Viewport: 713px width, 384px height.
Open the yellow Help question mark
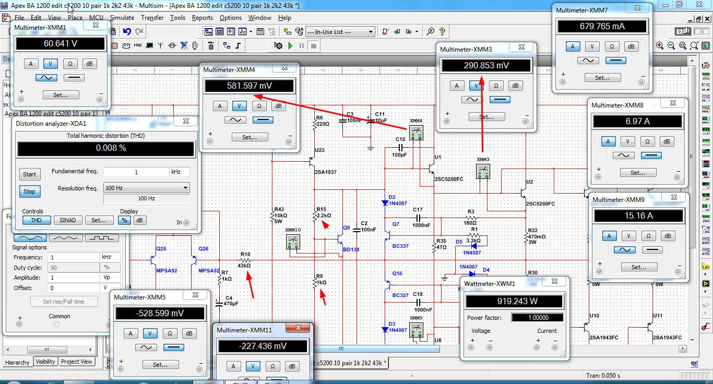[442, 31]
